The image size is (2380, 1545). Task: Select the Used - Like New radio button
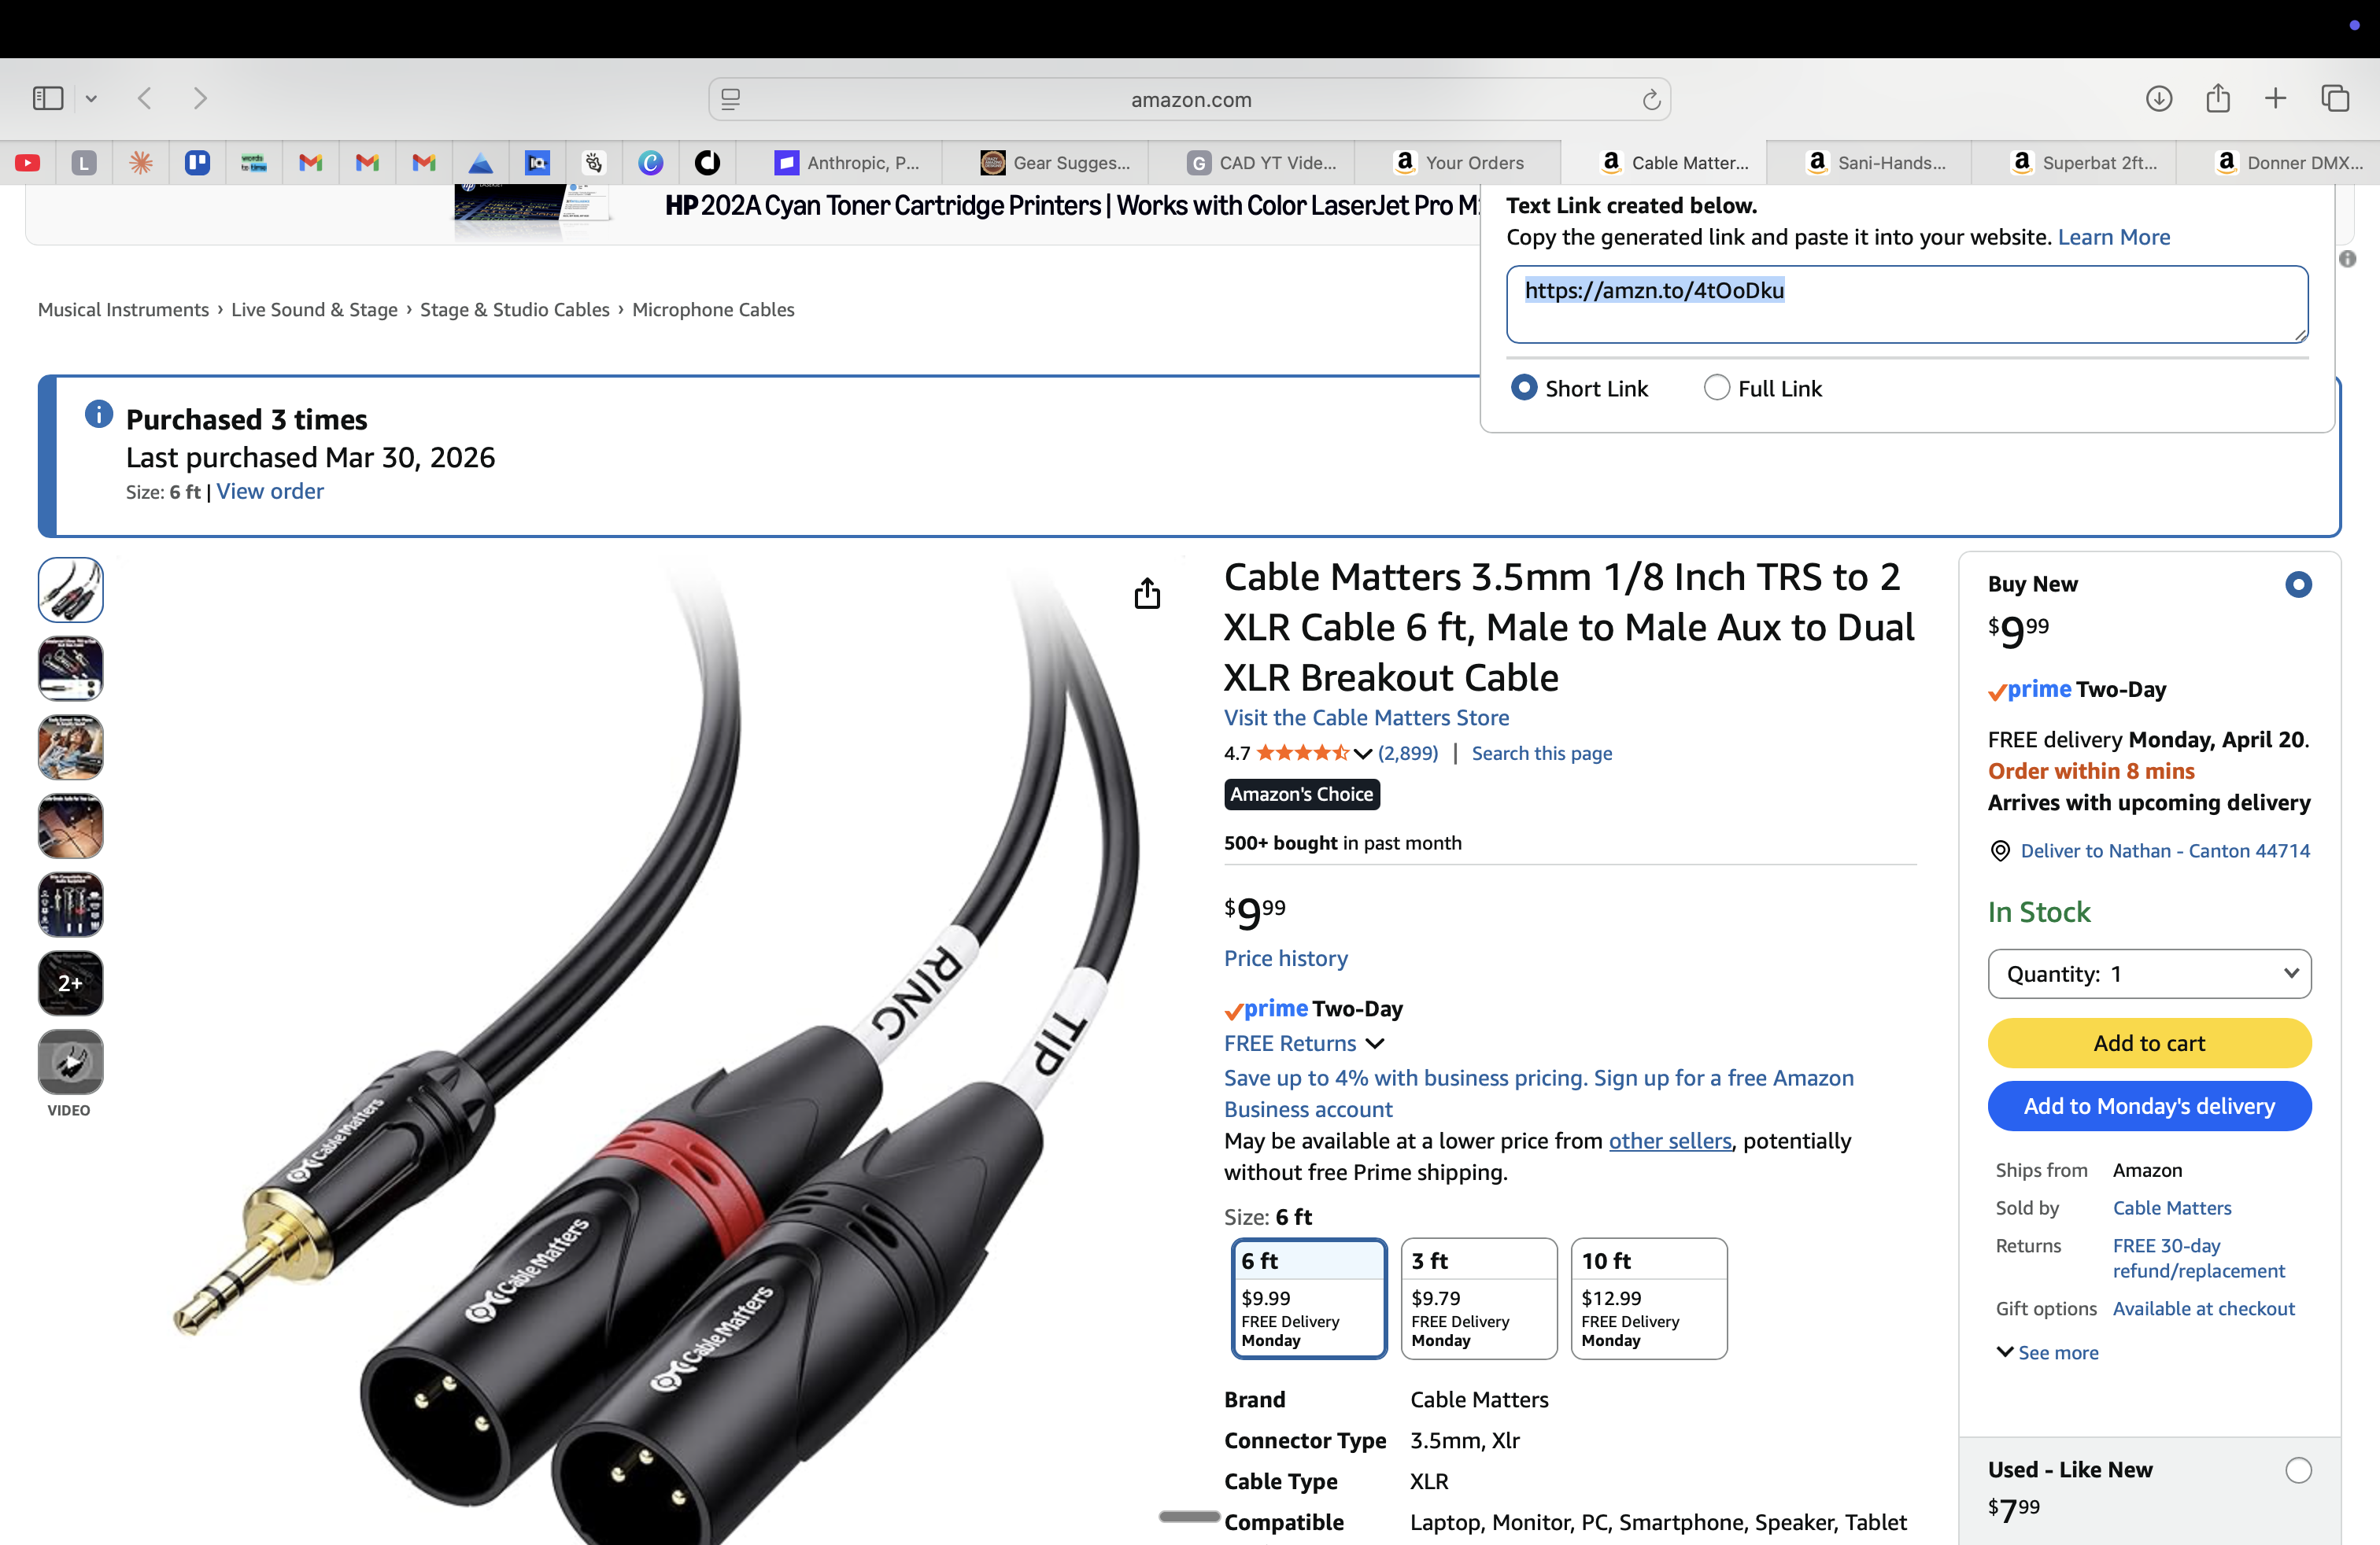pos(2298,1470)
